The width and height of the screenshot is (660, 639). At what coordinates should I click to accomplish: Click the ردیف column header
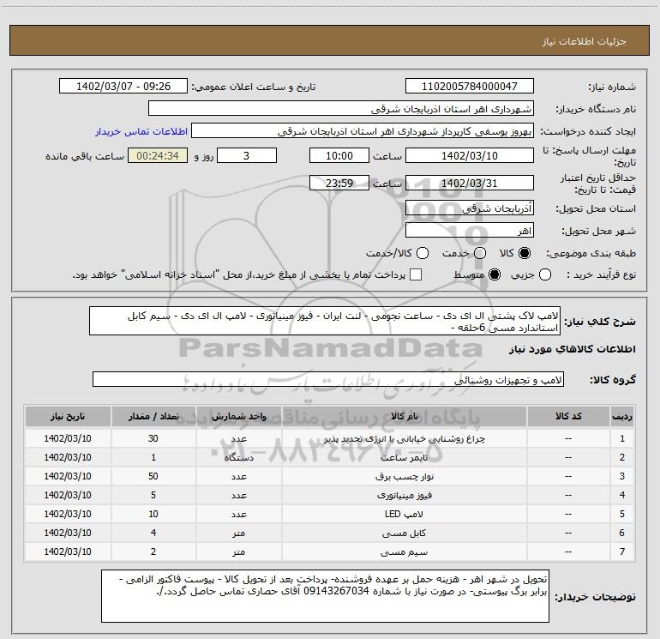click(x=622, y=416)
